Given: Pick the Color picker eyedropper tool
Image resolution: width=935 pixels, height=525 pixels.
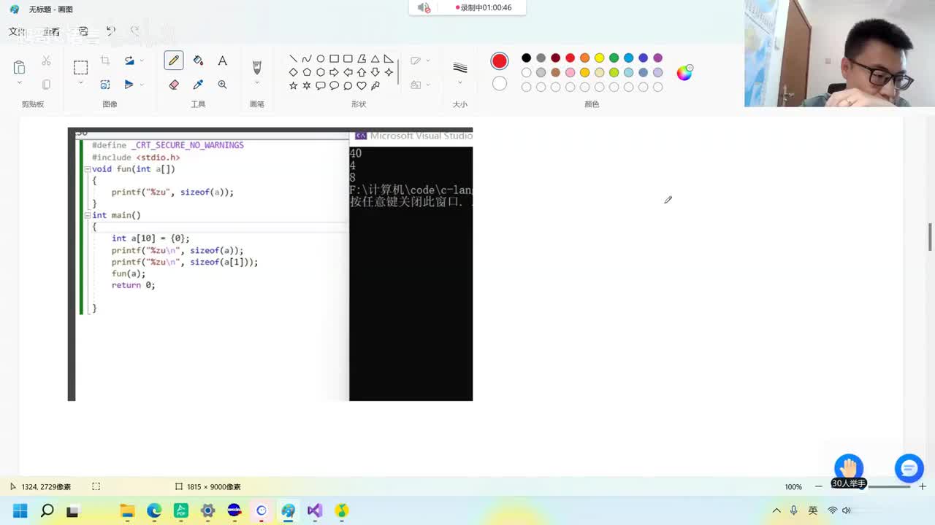Looking at the screenshot, I should [198, 85].
